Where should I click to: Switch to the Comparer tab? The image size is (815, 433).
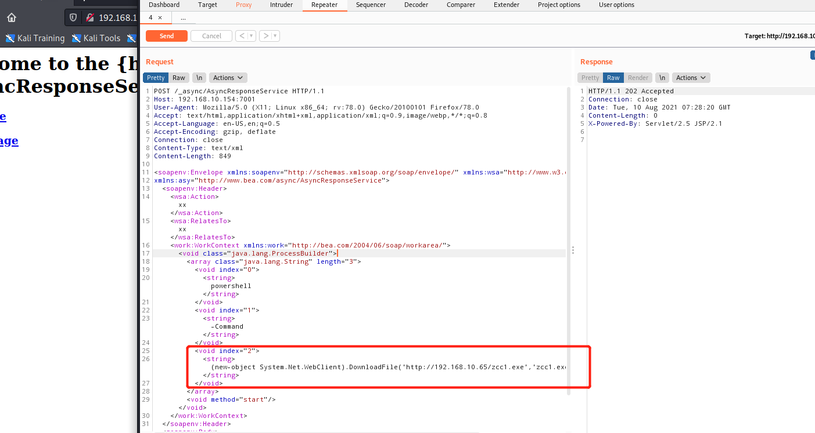pos(461,5)
